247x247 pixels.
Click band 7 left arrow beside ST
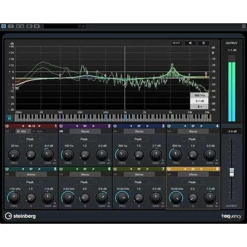[131, 169]
